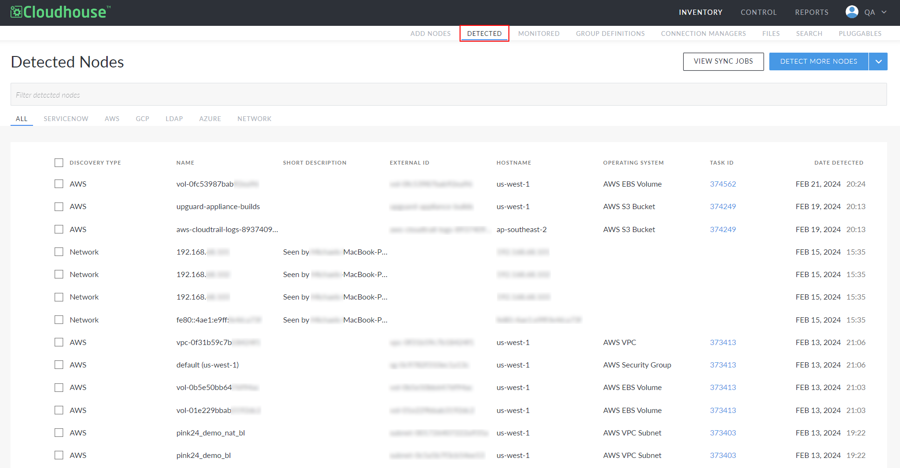Image resolution: width=900 pixels, height=468 pixels.
Task: Filter nodes by Azure tab
Action: pos(210,119)
